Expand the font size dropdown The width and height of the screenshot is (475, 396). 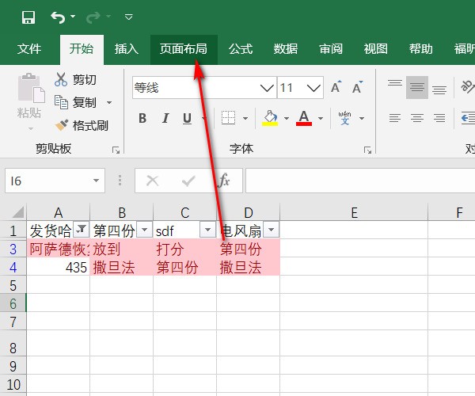313,88
